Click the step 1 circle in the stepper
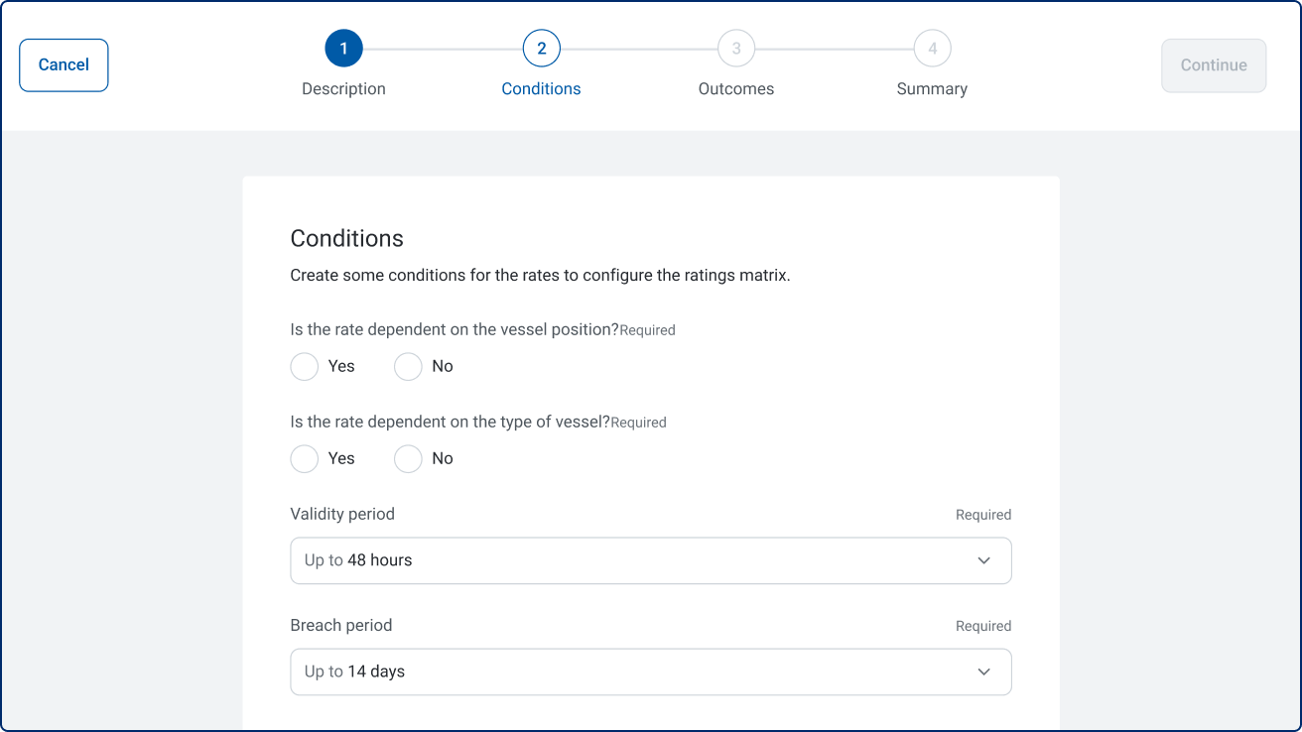 [343, 48]
